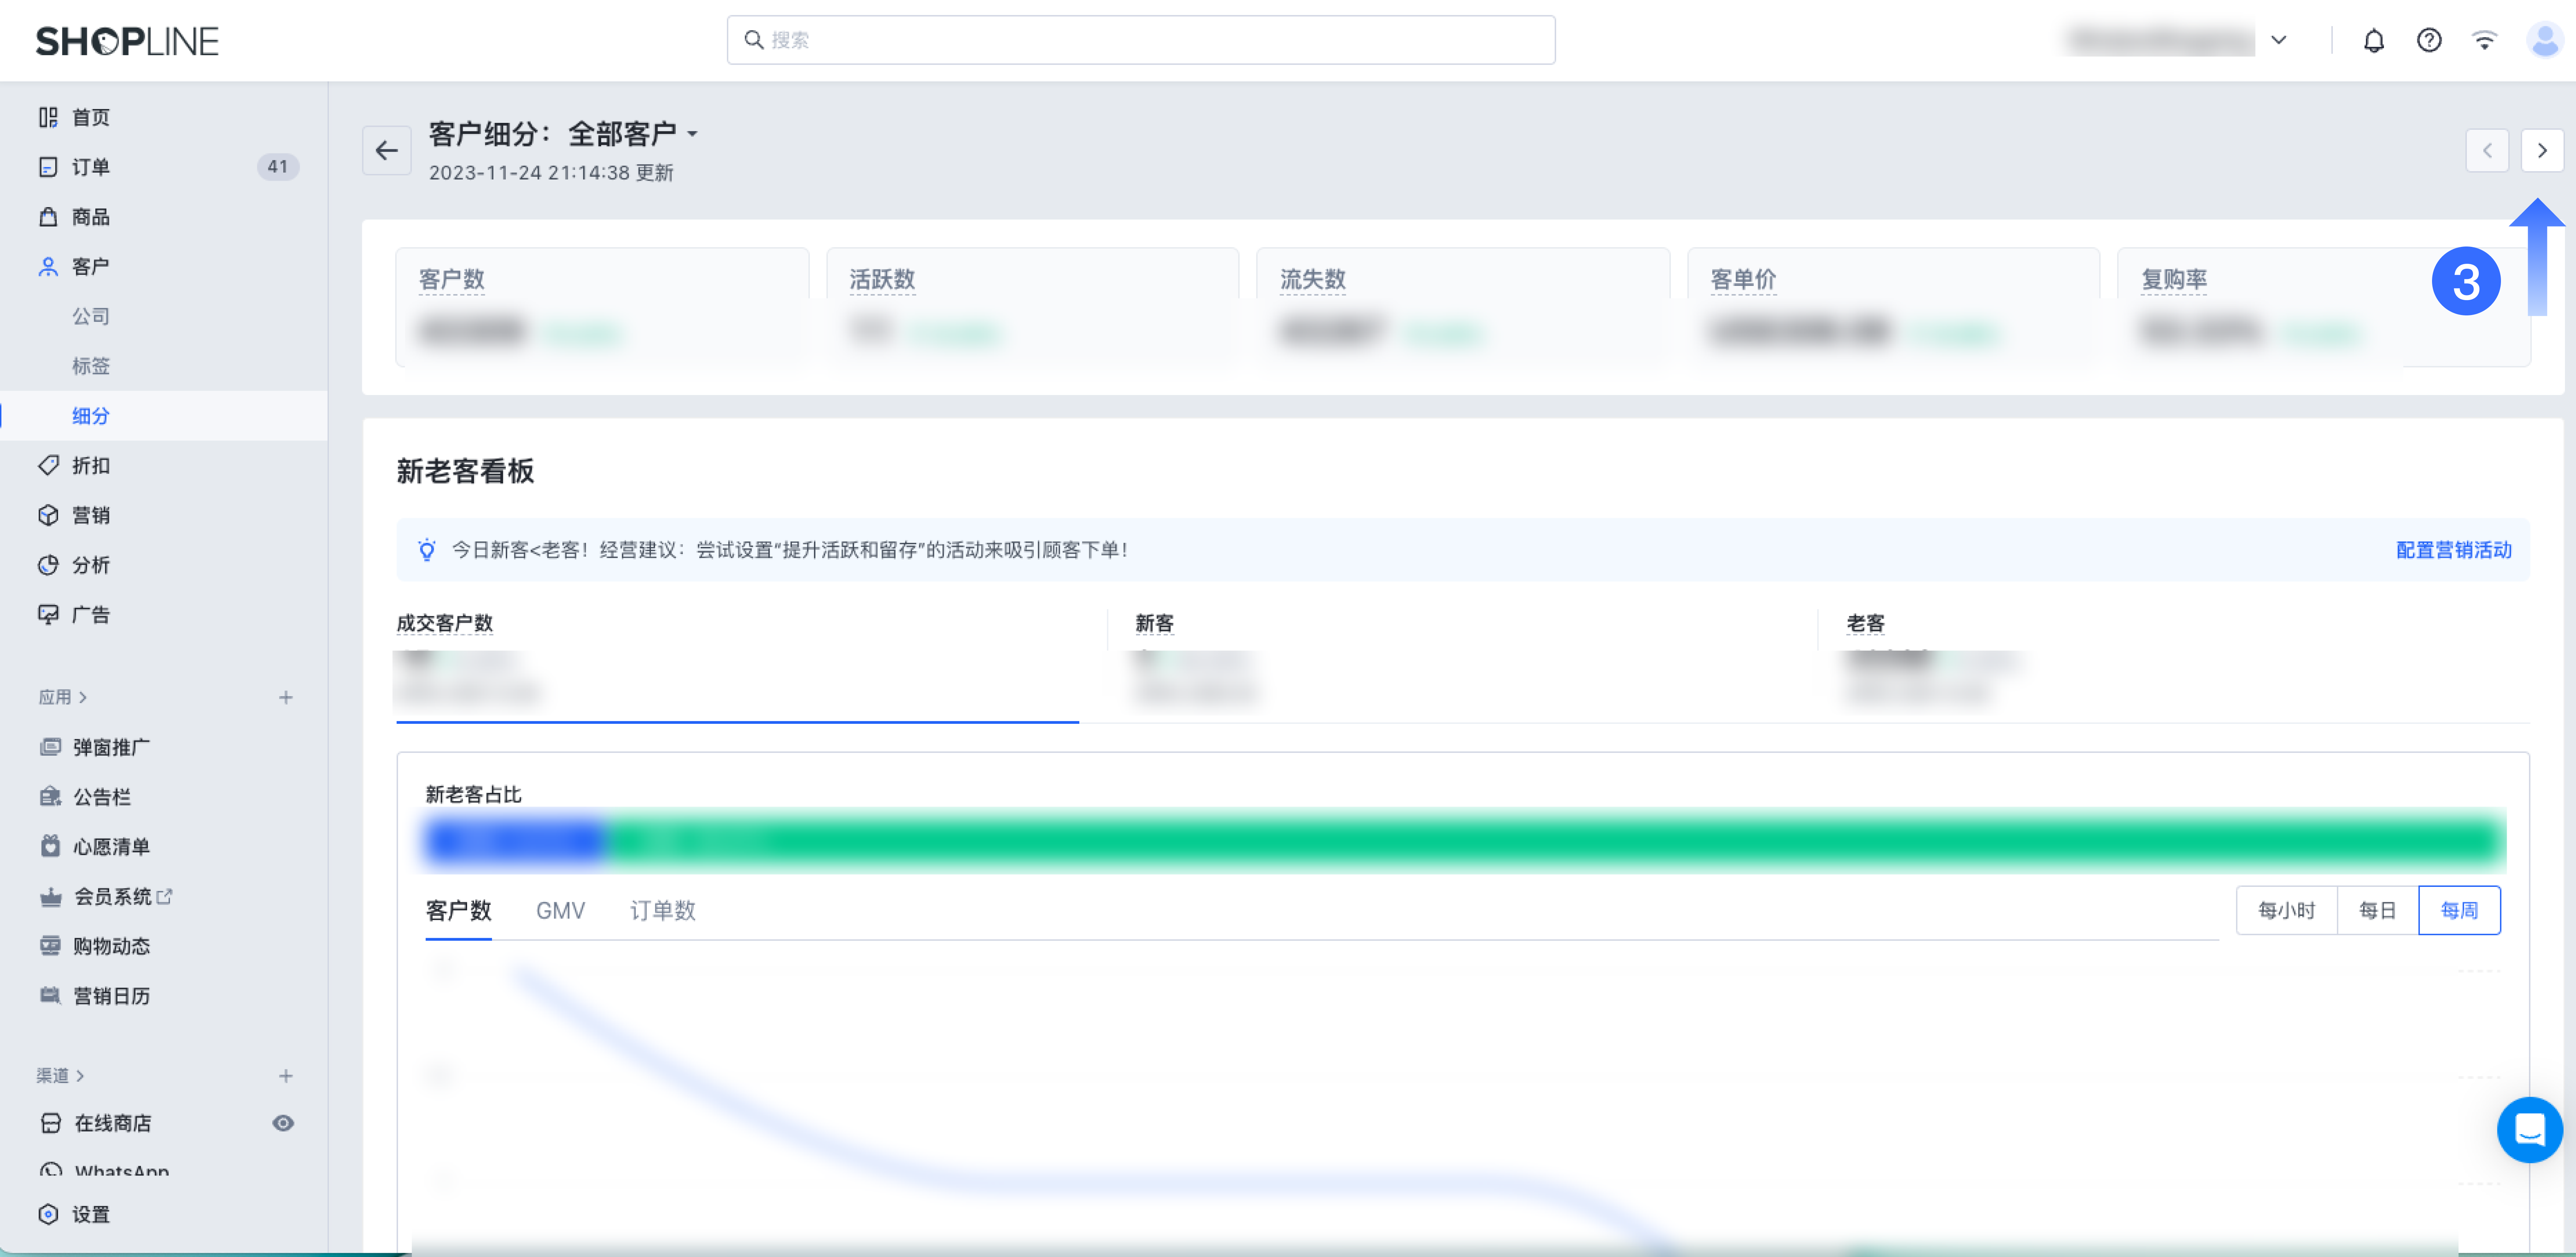The image size is (2576, 1257).
Task: Launch the 购物动态 shopping activity app
Action: pos(111,946)
